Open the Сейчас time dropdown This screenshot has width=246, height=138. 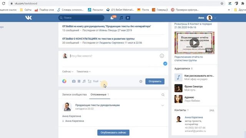tap(68, 72)
